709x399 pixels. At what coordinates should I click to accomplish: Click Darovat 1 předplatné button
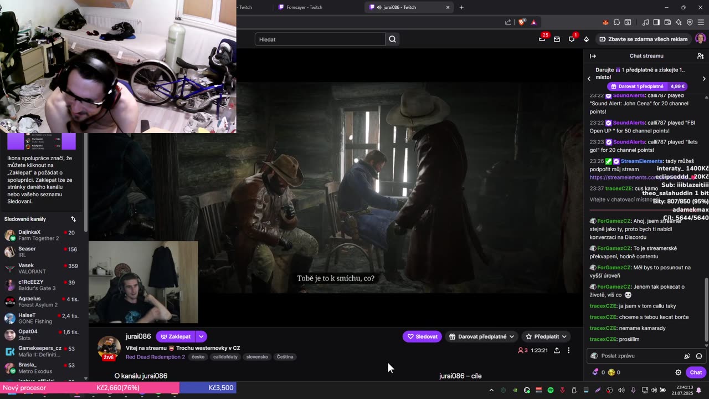(x=648, y=86)
